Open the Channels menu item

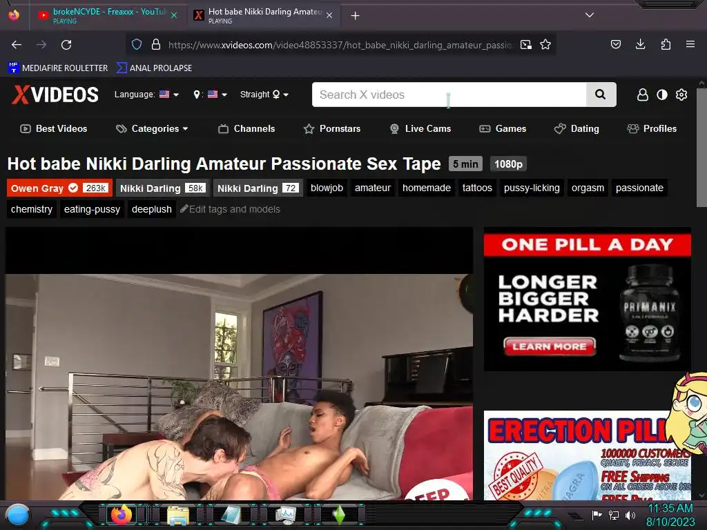[246, 128]
